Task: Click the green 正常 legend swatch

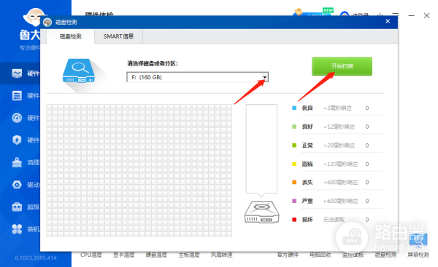Action: [x=294, y=146]
